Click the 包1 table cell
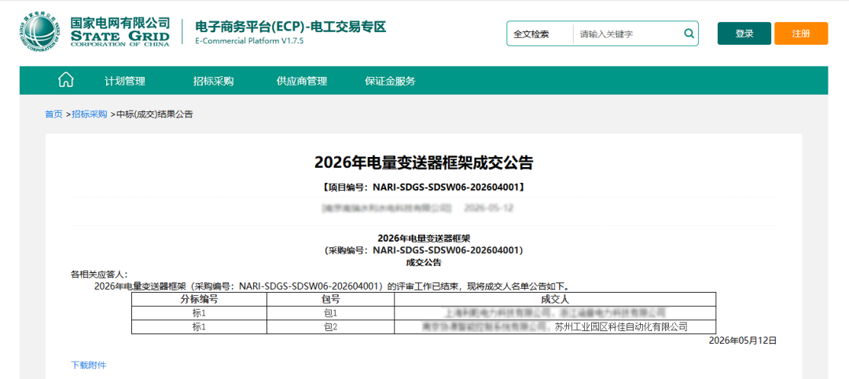849x379 pixels. pyautogui.click(x=330, y=313)
